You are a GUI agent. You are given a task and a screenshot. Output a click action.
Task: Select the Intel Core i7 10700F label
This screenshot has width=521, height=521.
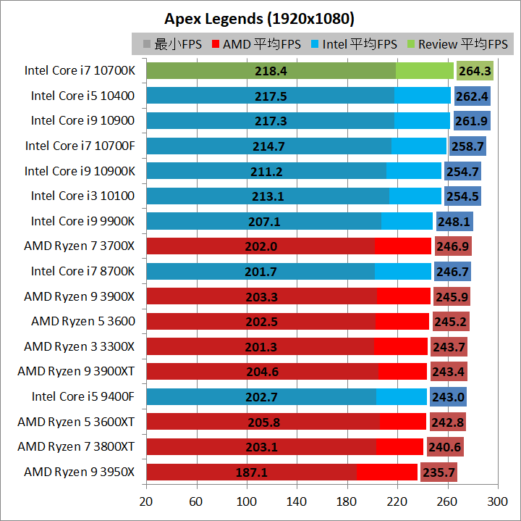(x=80, y=146)
